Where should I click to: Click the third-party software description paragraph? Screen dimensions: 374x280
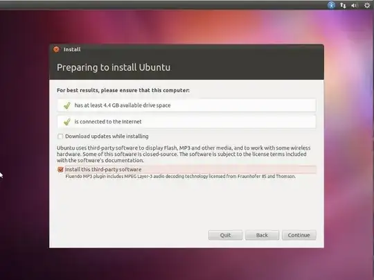184,154
